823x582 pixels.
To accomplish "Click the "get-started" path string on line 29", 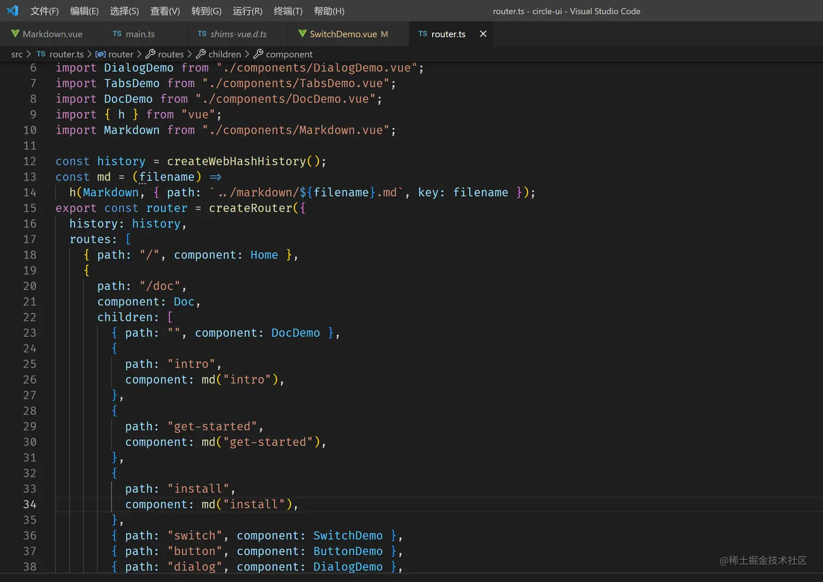I will [212, 427].
